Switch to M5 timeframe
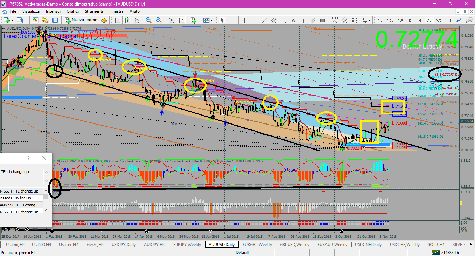 tap(380, 20)
